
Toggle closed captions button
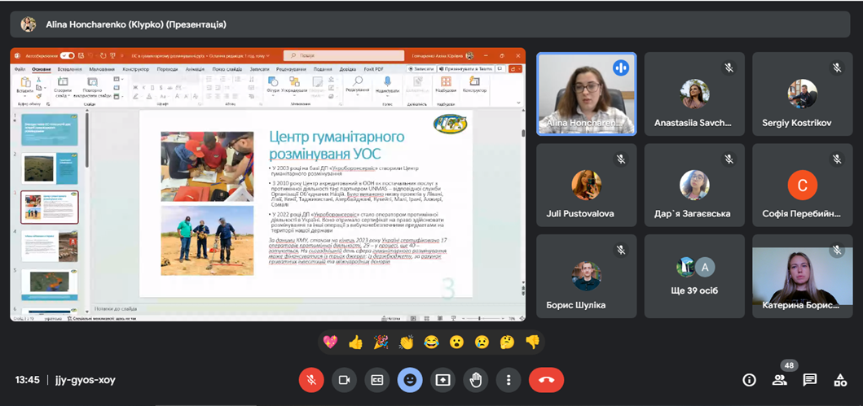click(x=376, y=379)
